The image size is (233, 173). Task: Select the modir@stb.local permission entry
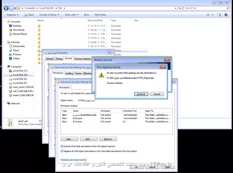tap(116, 115)
